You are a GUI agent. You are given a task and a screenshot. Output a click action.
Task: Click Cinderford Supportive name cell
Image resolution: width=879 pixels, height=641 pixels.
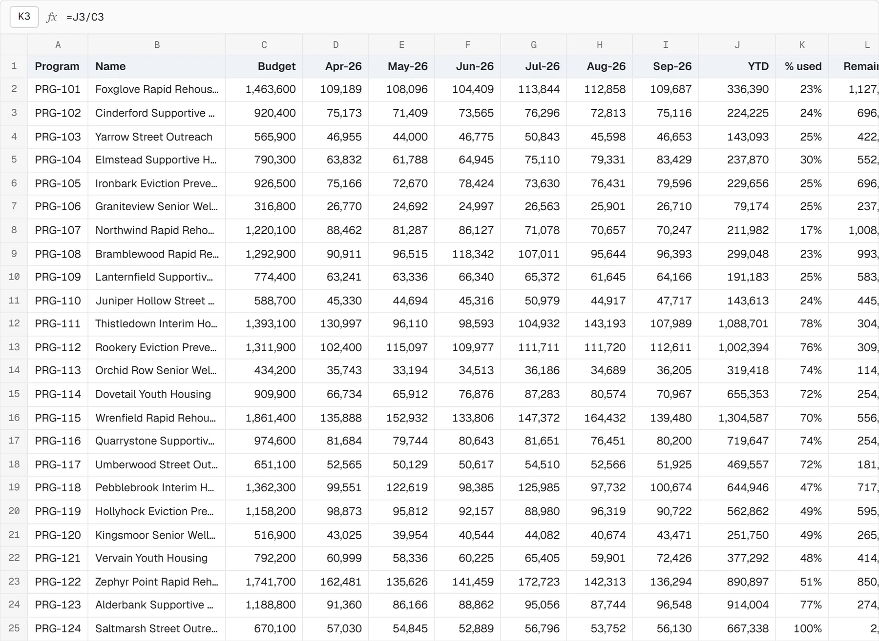coord(157,113)
